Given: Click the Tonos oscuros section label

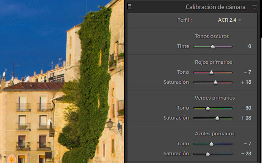Looking at the screenshot, I should (212, 36).
